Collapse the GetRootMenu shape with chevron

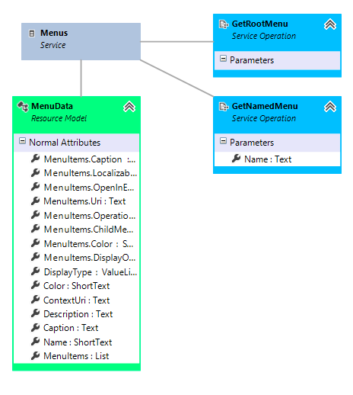pos(330,24)
